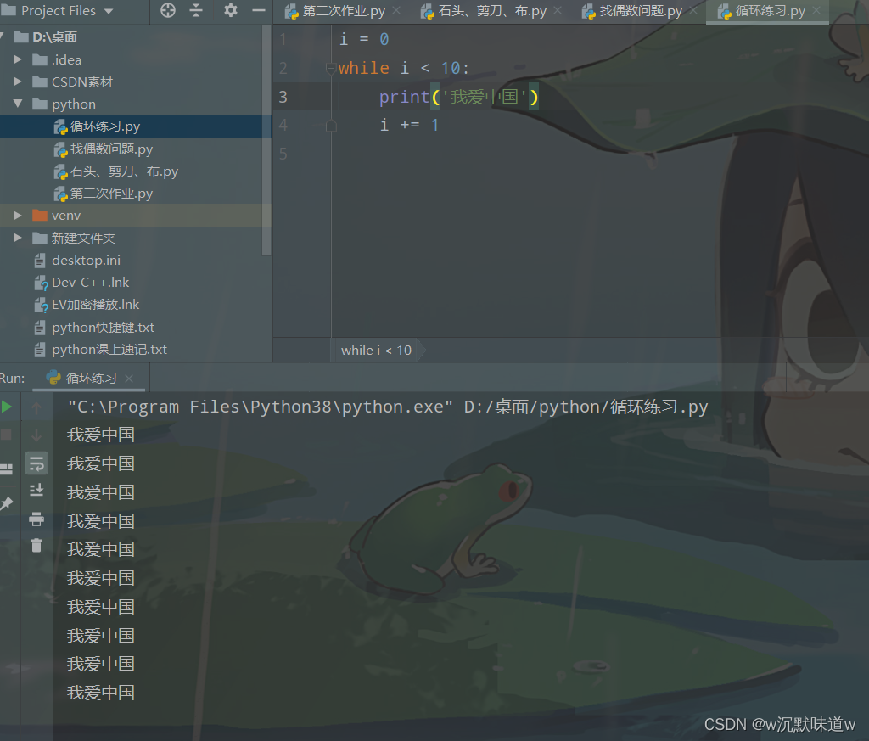Expand the CSDN素材 folder arrow

pyautogui.click(x=17, y=81)
